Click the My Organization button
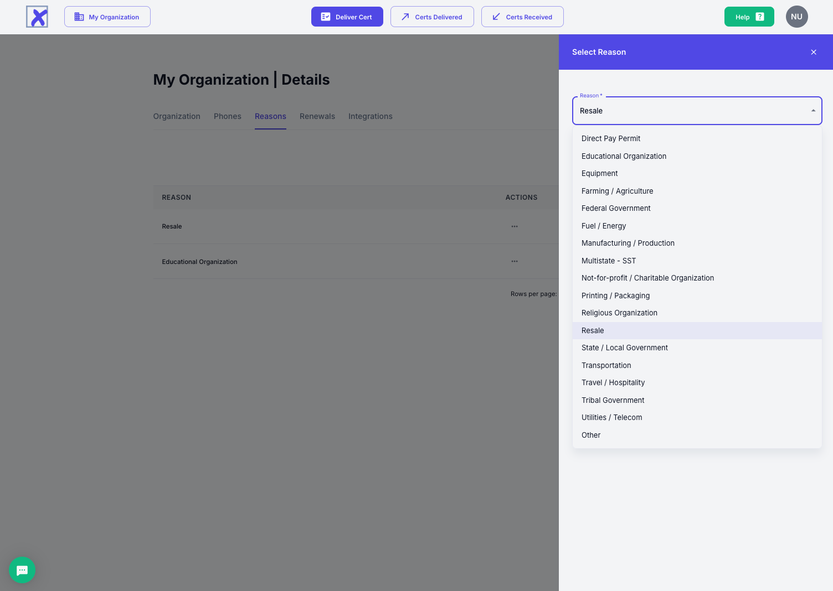This screenshot has height=591, width=833. (x=107, y=17)
